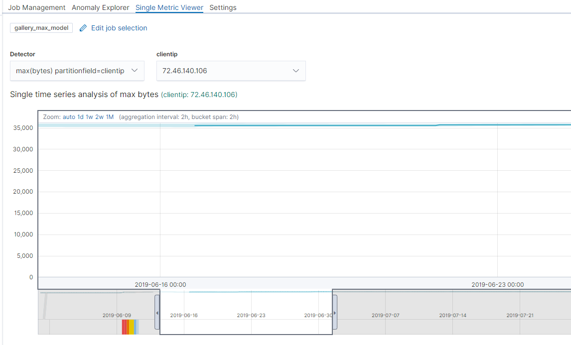Set zoom to auto
This screenshot has height=345, width=571.
(x=68, y=116)
